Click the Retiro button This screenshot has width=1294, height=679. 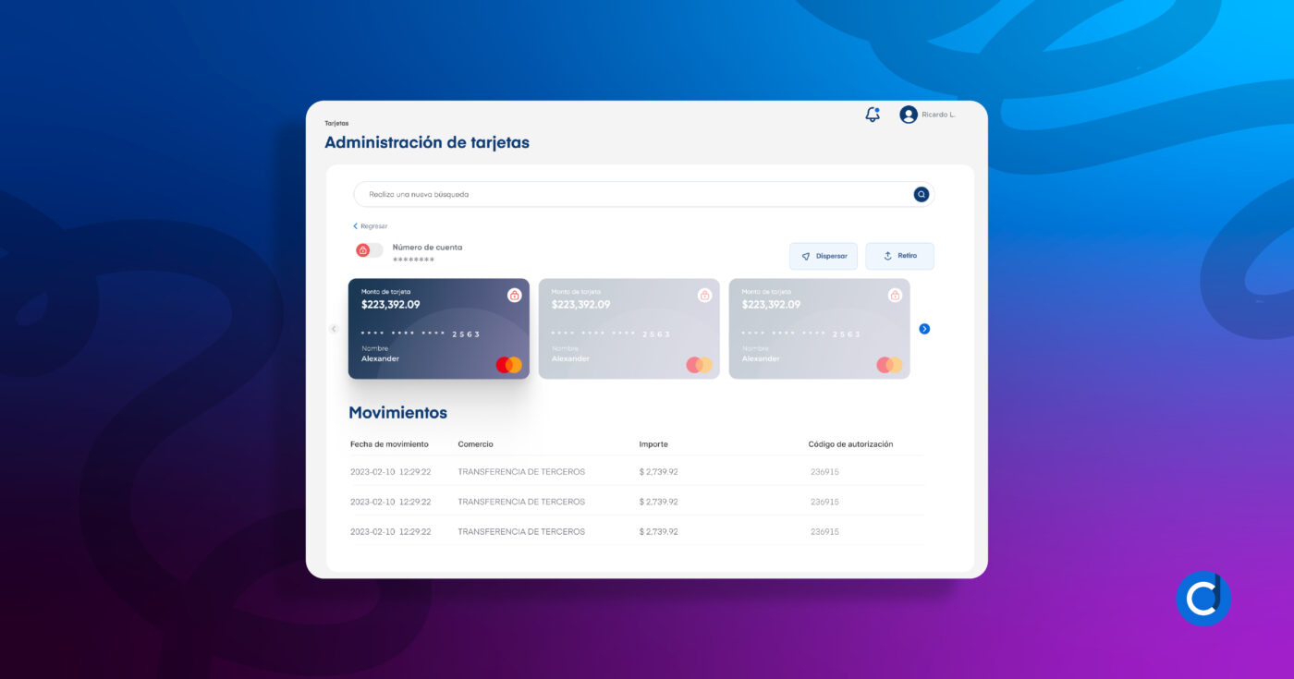[899, 256]
